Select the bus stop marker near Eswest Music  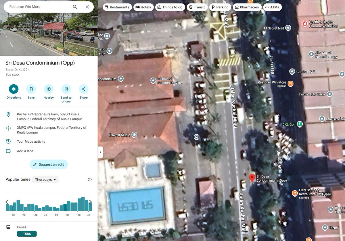pos(197,137)
